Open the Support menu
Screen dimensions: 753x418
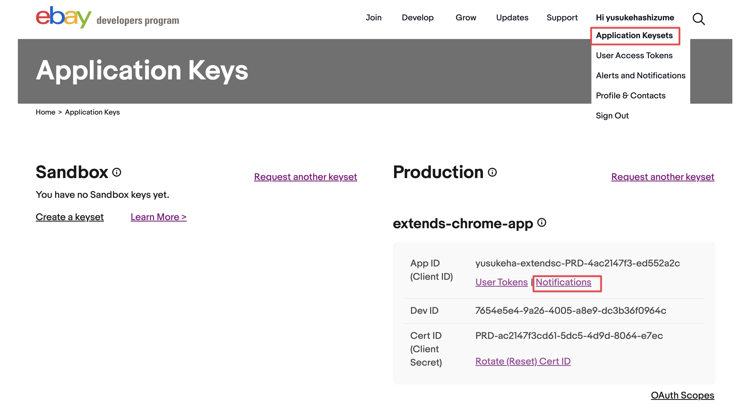[562, 18]
